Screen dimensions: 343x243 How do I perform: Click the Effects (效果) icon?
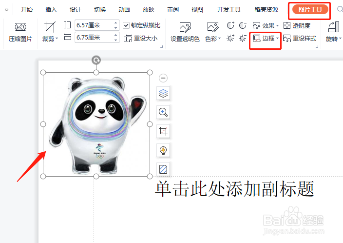[256, 26]
